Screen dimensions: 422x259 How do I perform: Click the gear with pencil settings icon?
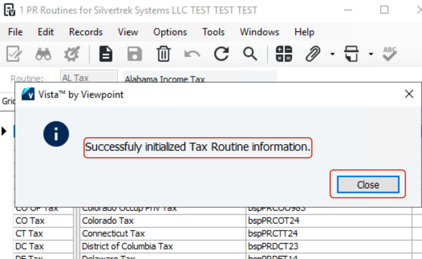point(72,54)
